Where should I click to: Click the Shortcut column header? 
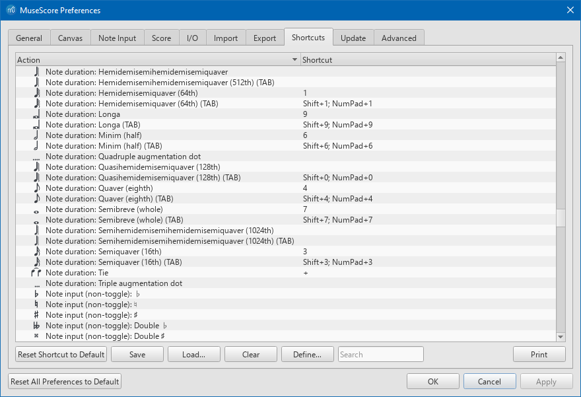pyautogui.click(x=428, y=59)
